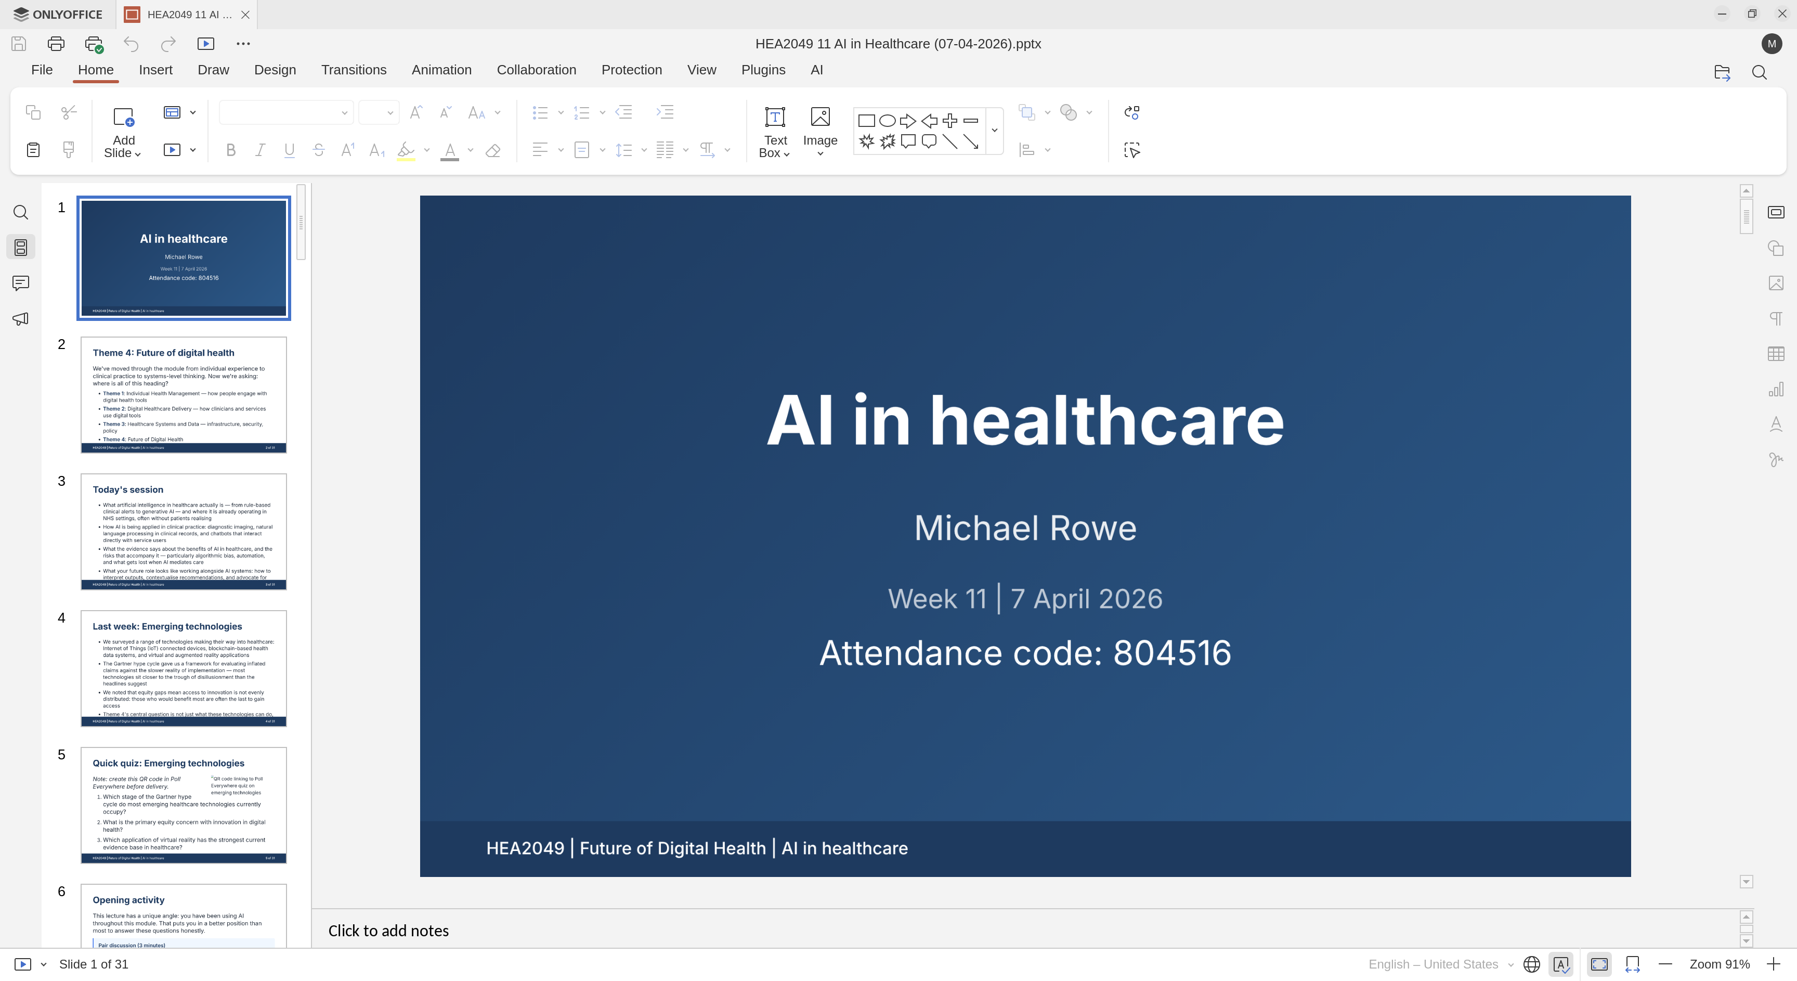1797x981 pixels.
Task: Click the Copy Style paintbrush icon
Action: (68, 149)
